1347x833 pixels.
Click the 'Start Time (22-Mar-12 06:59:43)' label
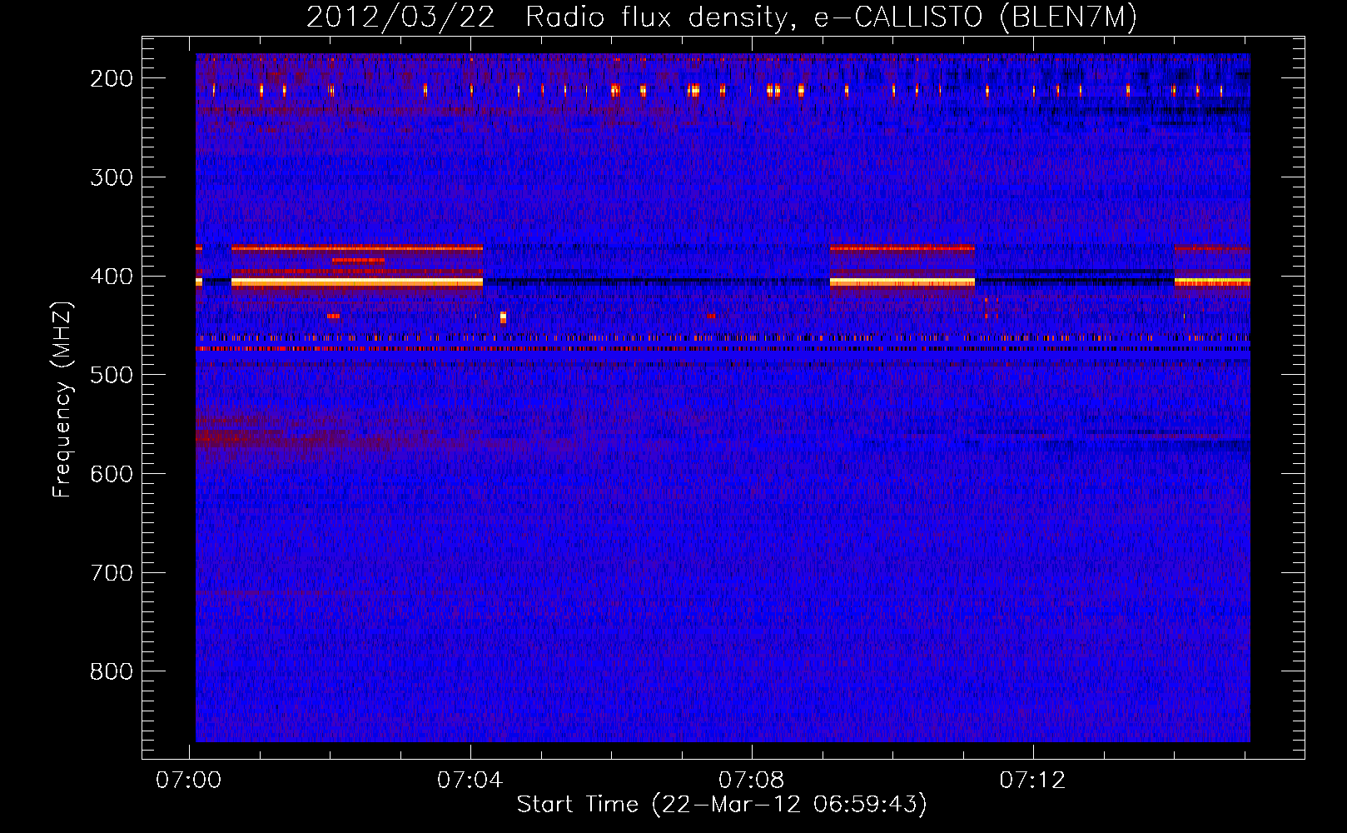(x=722, y=805)
